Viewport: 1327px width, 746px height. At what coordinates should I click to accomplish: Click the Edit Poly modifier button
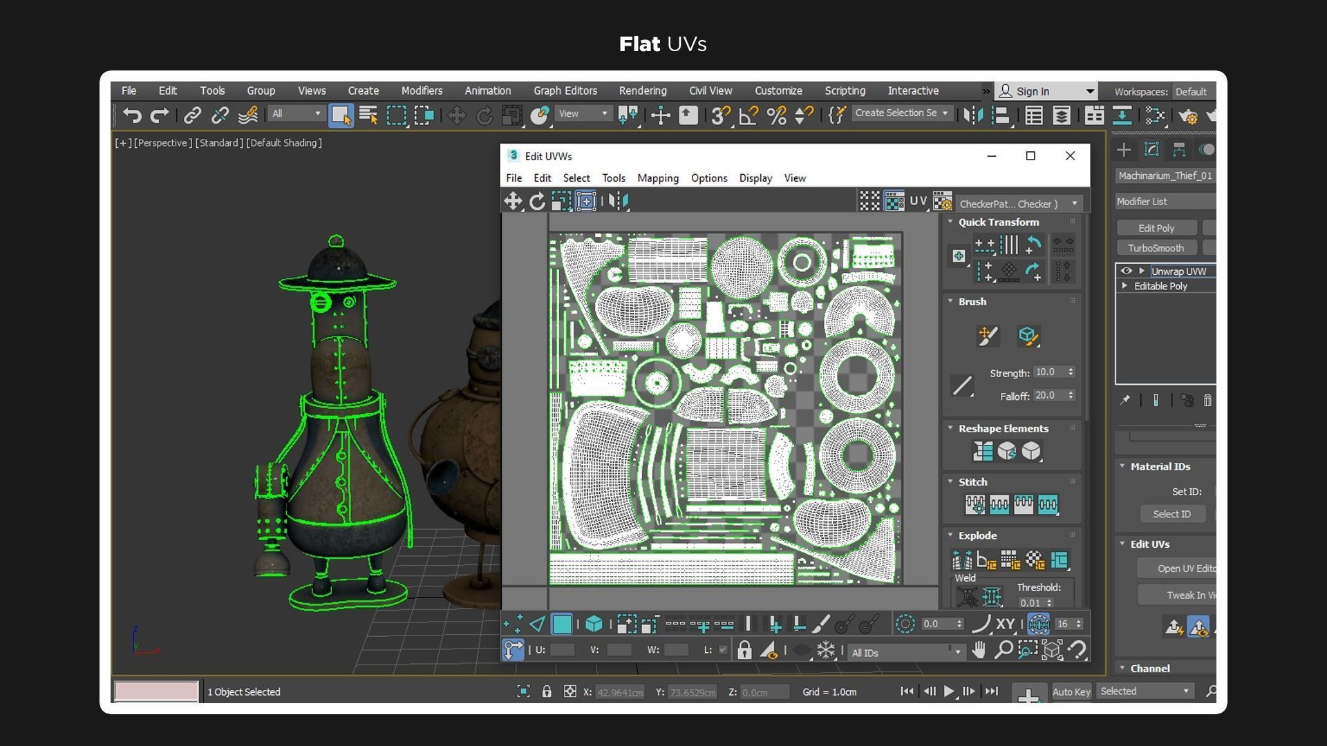1156,228
